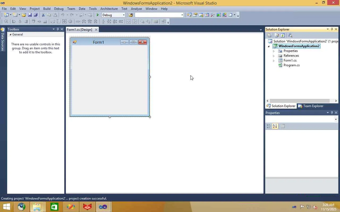Open the Solution Explorer window position dropdown
Screen dimensions: 340x212
pos(328,29)
